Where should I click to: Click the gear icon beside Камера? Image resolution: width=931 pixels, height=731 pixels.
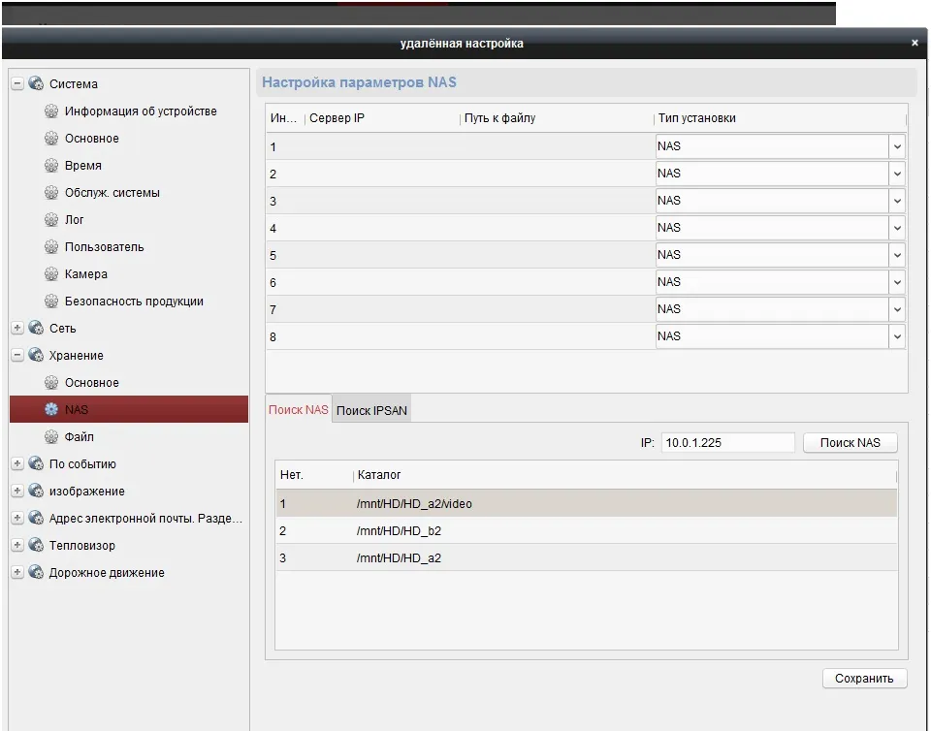pos(51,274)
